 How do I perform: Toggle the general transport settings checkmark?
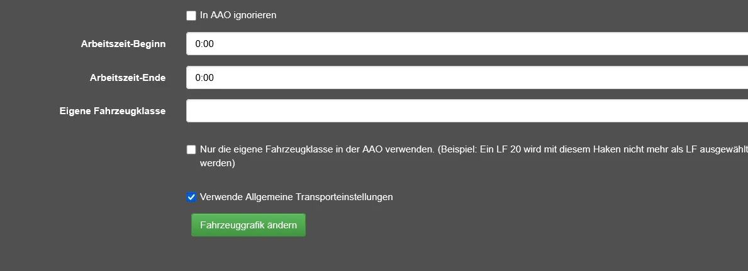coord(191,197)
